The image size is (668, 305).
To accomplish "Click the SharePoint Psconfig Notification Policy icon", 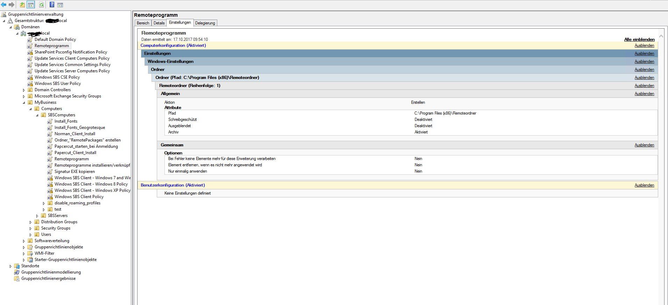I will [30, 52].
